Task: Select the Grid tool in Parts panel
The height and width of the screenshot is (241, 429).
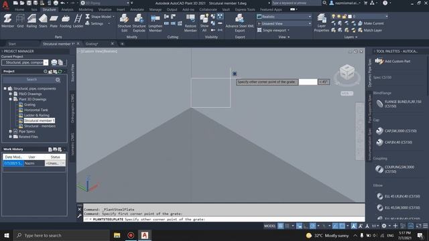Action: [x=20, y=21]
